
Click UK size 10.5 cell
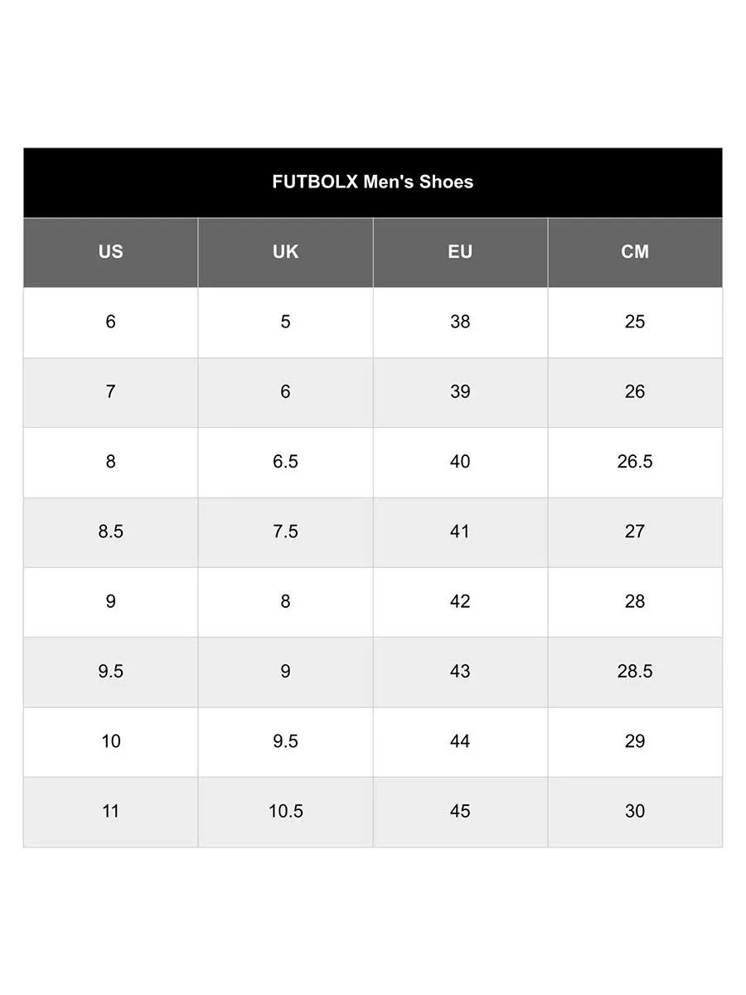(x=285, y=811)
